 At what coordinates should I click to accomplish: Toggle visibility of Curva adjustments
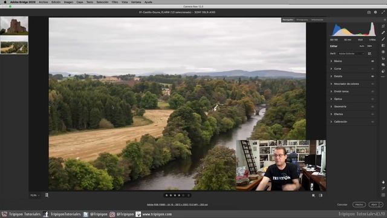pos(372,68)
